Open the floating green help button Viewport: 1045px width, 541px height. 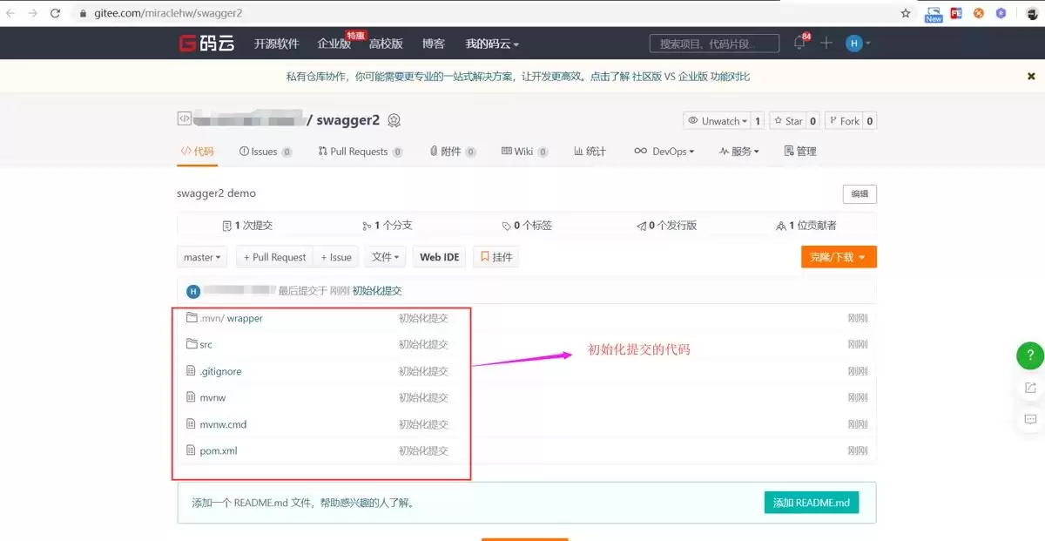1030,355
